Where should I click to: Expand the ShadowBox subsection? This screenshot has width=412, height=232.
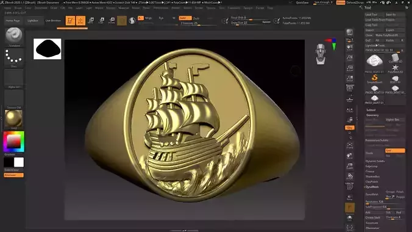point(372,176)
